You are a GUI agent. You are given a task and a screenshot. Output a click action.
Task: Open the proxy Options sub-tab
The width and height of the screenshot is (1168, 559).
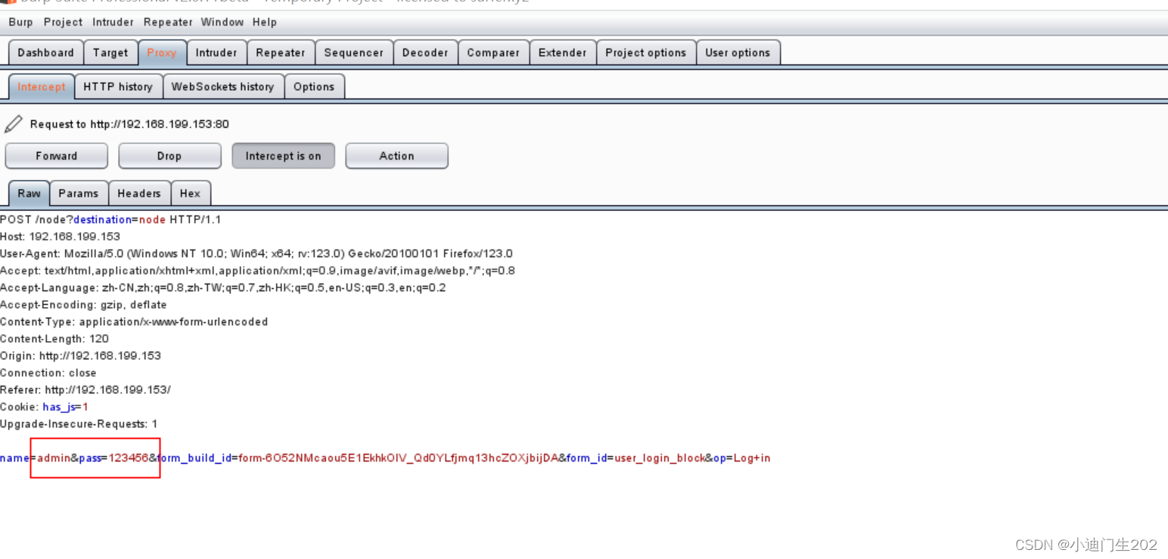[x=314, y=87]
